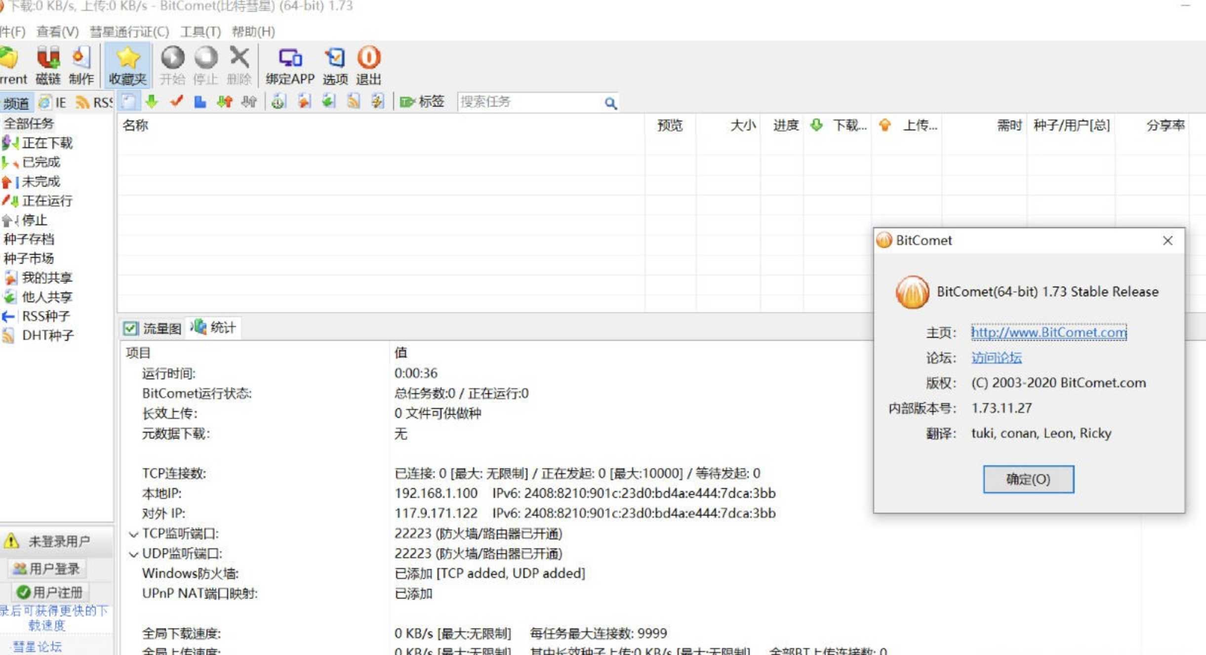
Task: Collapse the UDP监听端口 row
Action: coord(133,554)
